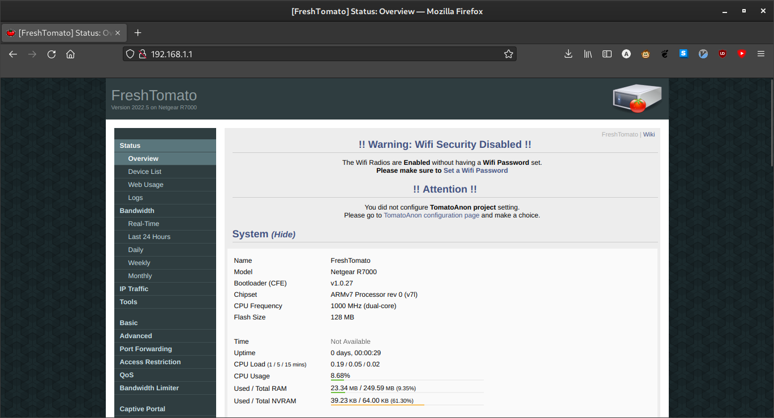
Task: Open the Vimium extension icon
Action: (x=703, y=54)
